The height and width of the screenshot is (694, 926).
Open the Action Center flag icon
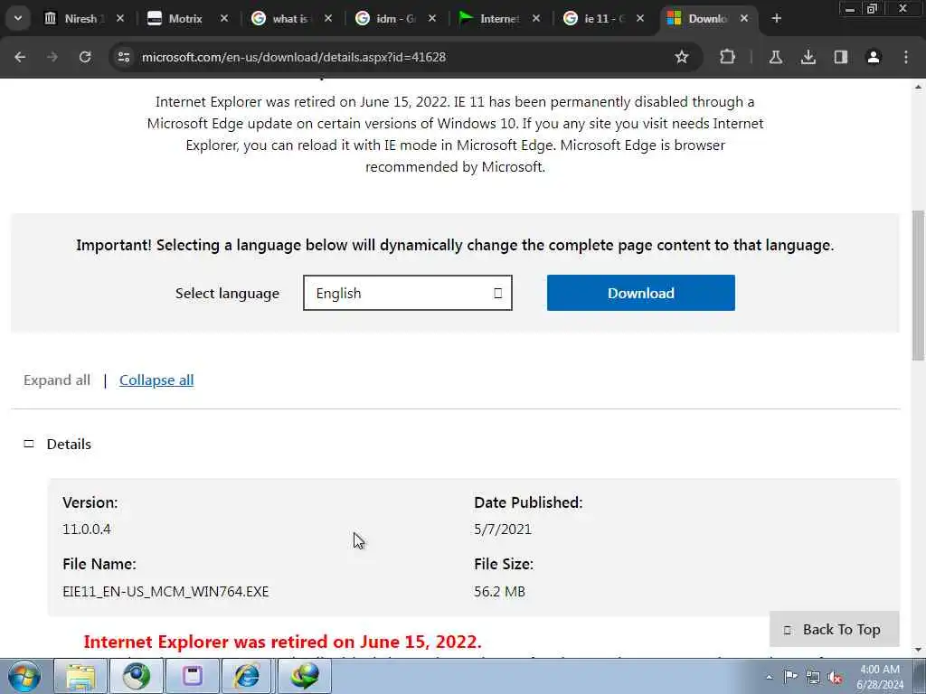(790, 676)
